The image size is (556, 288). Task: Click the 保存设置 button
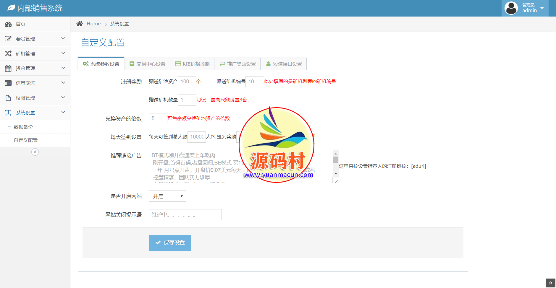click(170, 243)
